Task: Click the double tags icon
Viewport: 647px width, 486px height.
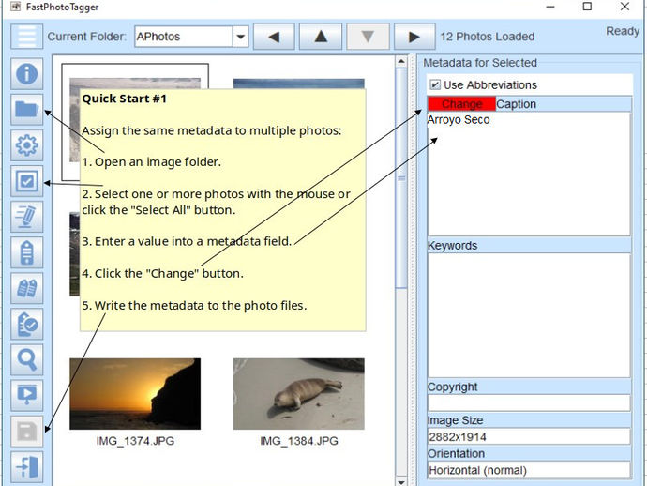Action: pos(27,288)
